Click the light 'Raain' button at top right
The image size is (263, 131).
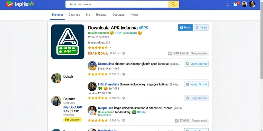201,27
